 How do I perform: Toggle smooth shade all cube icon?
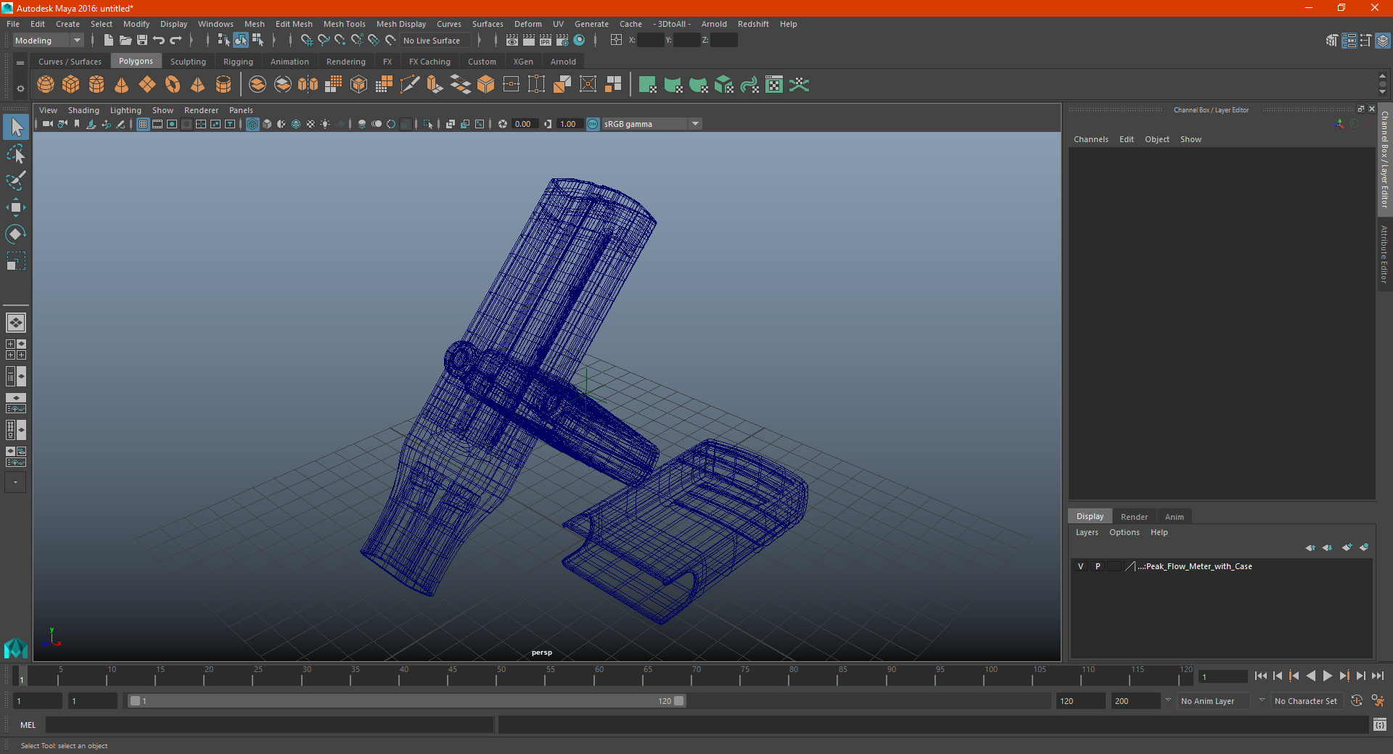click(267, 124)
